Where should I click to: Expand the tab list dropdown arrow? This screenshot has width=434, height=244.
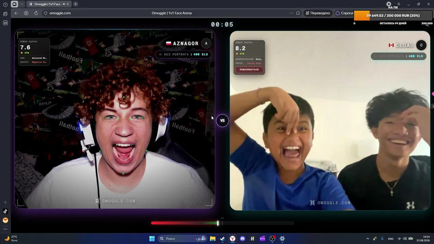(x=22, y=4)
